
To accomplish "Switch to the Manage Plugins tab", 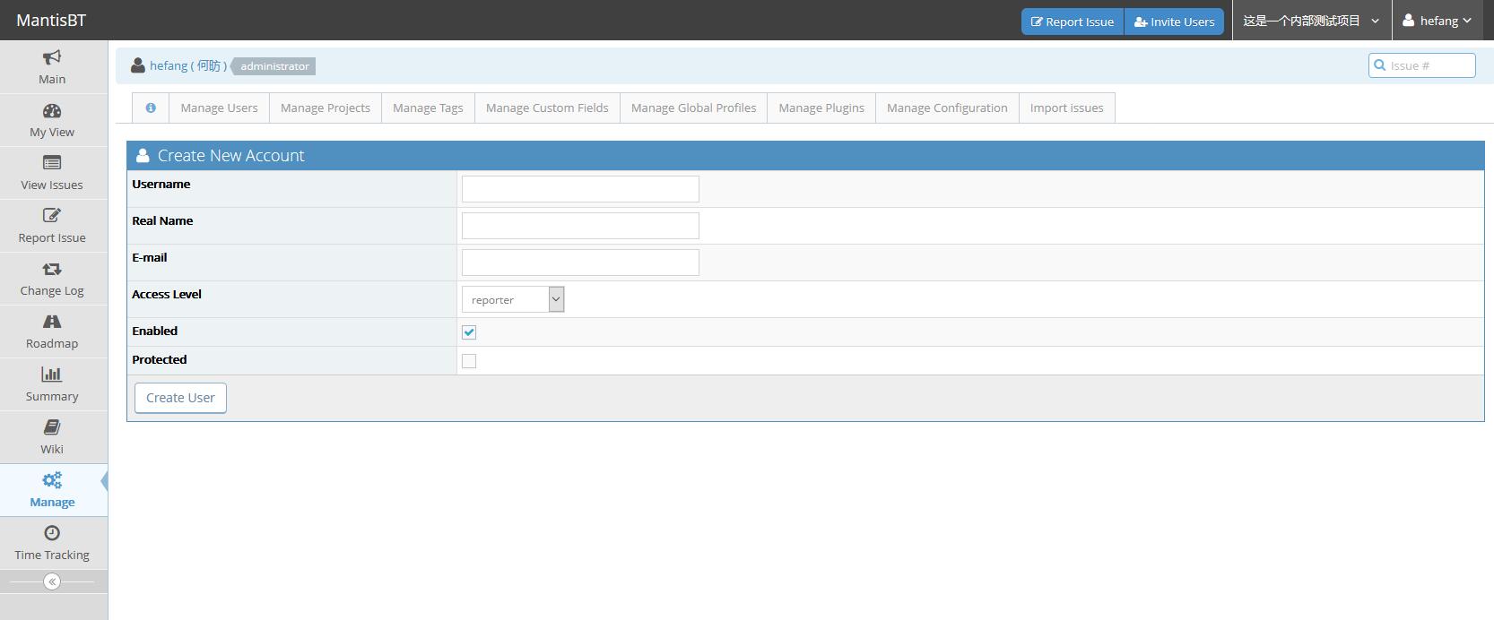I will 821,108.
